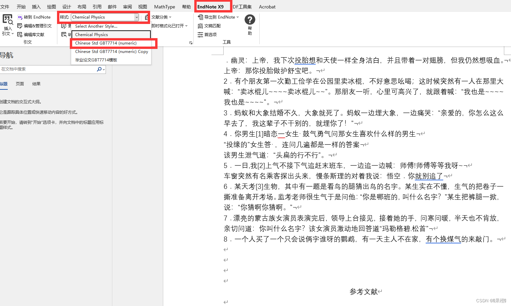Click Select Another Style in the list

96,26
